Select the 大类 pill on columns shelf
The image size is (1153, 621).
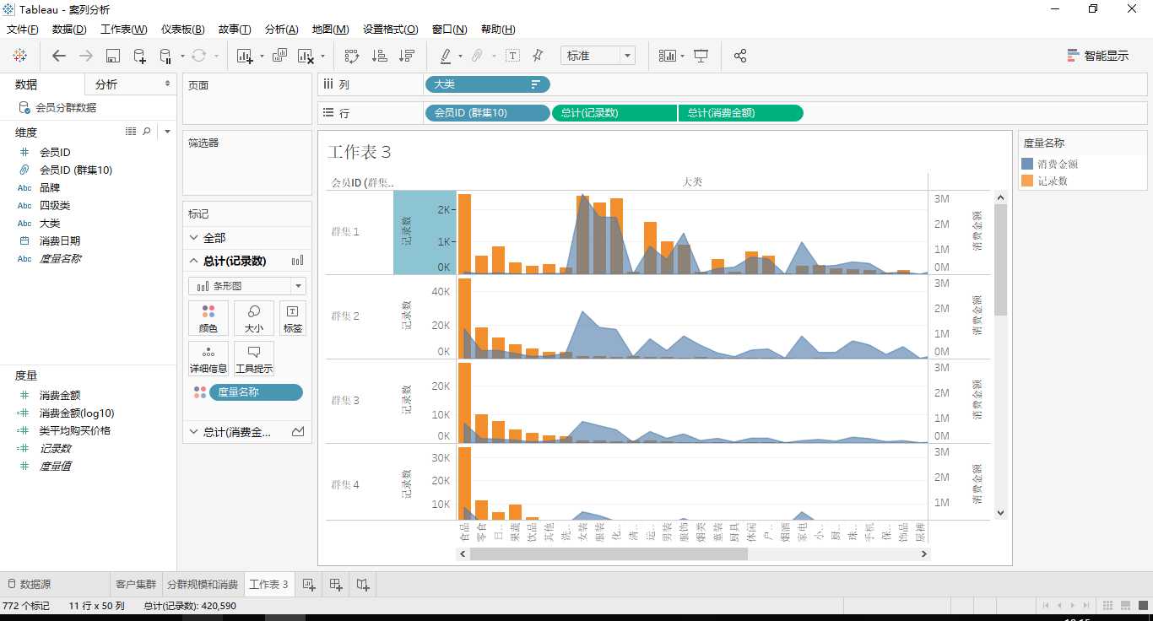pos(487,84)
